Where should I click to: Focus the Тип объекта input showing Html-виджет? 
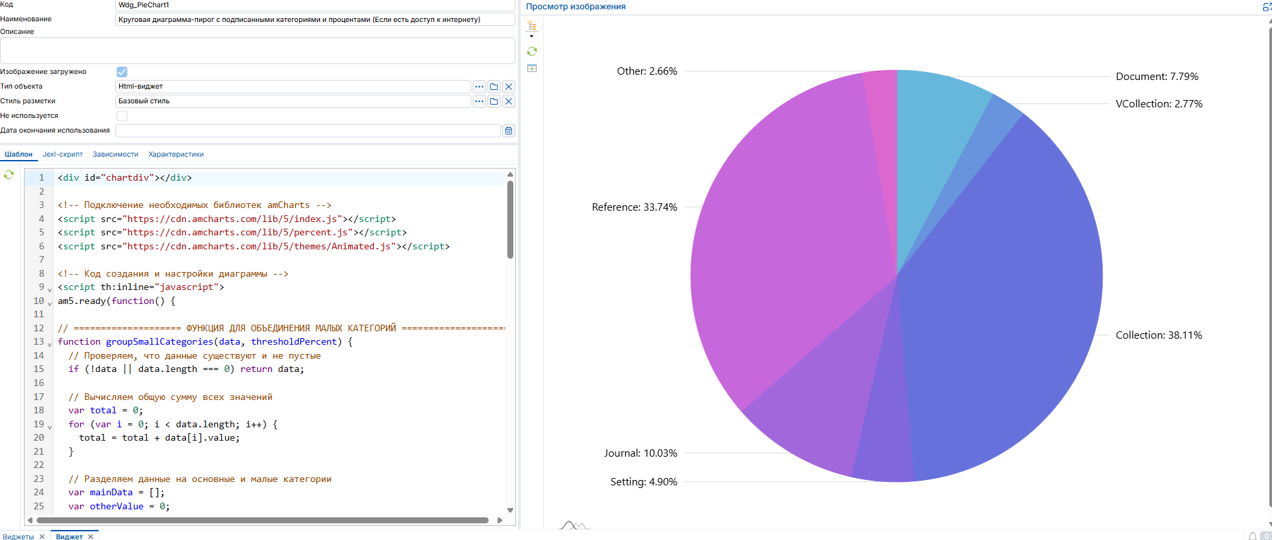click(x=293, y=87)
